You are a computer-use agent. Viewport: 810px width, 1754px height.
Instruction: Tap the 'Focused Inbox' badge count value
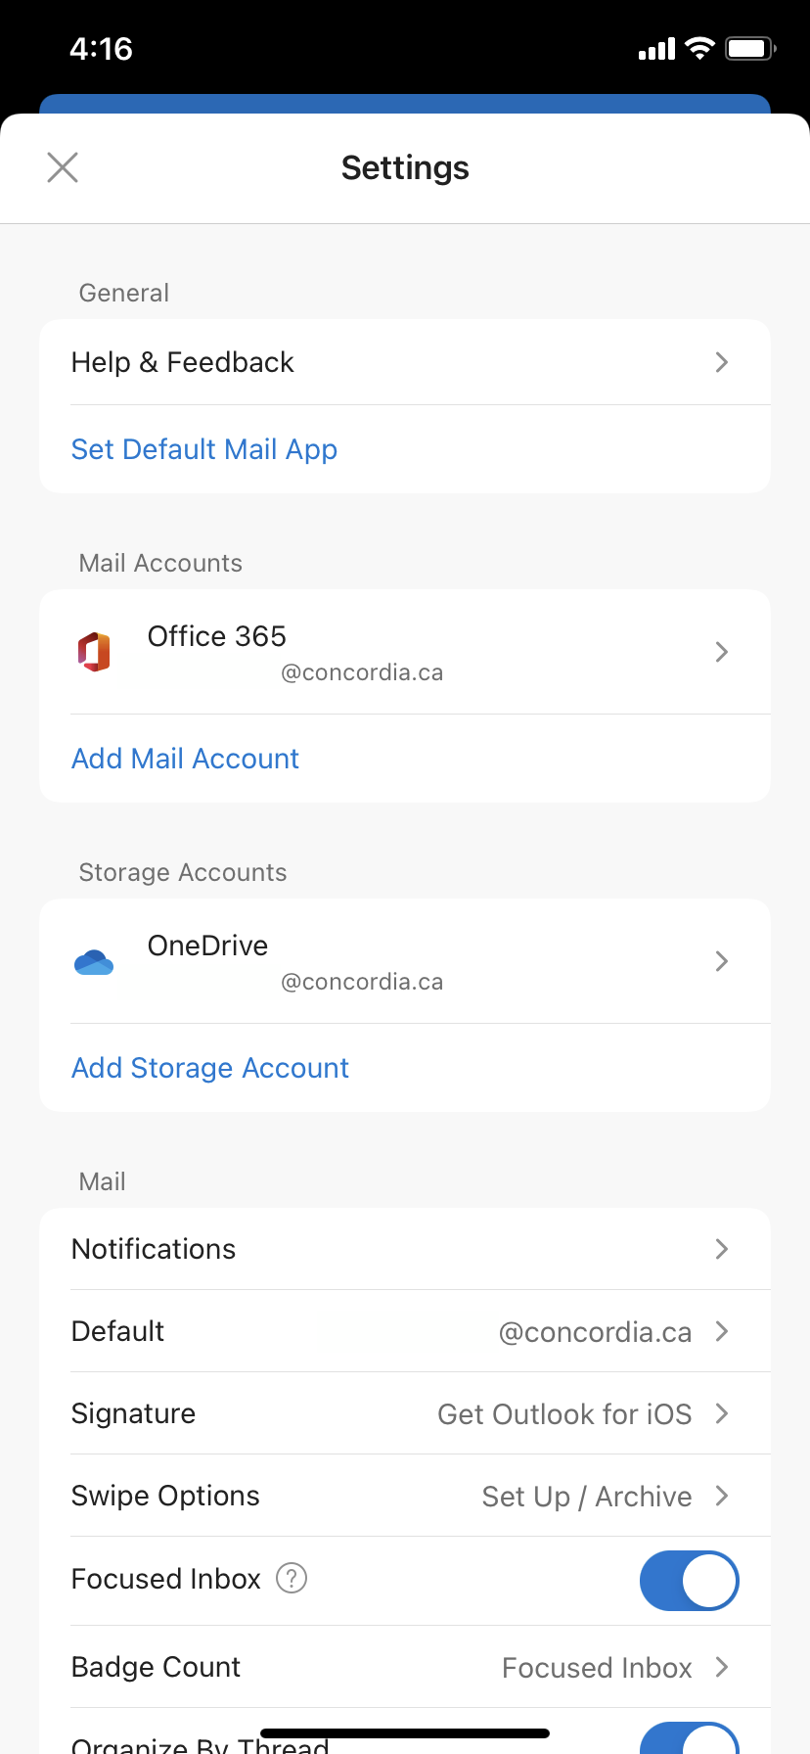point(598,1668)
